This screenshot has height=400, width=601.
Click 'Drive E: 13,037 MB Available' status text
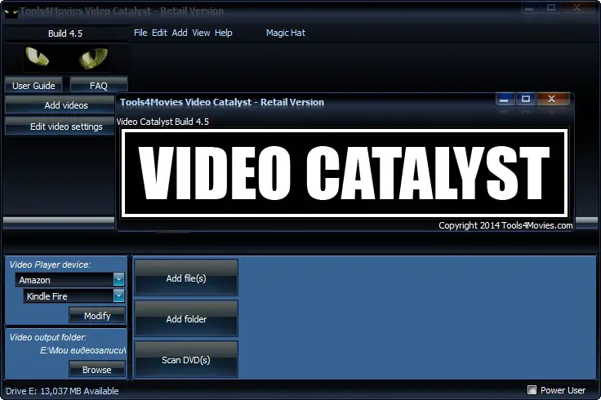click(62, 391)
